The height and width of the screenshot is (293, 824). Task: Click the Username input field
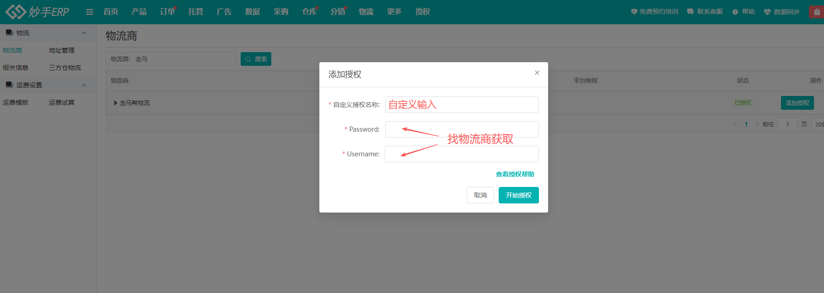(462, 154)
